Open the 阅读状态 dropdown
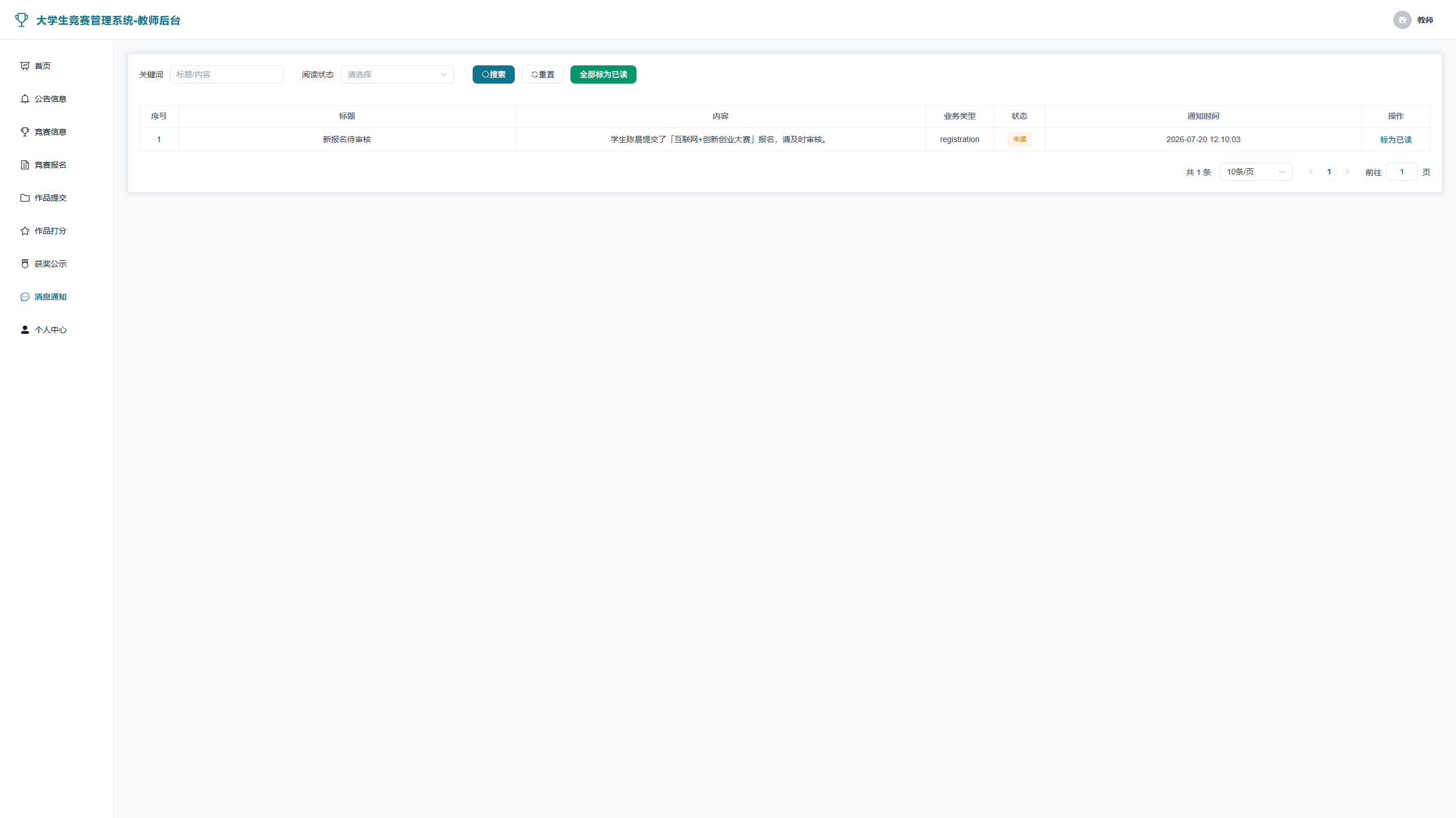This screenshot has width=1456, height=818. point(397,74)
